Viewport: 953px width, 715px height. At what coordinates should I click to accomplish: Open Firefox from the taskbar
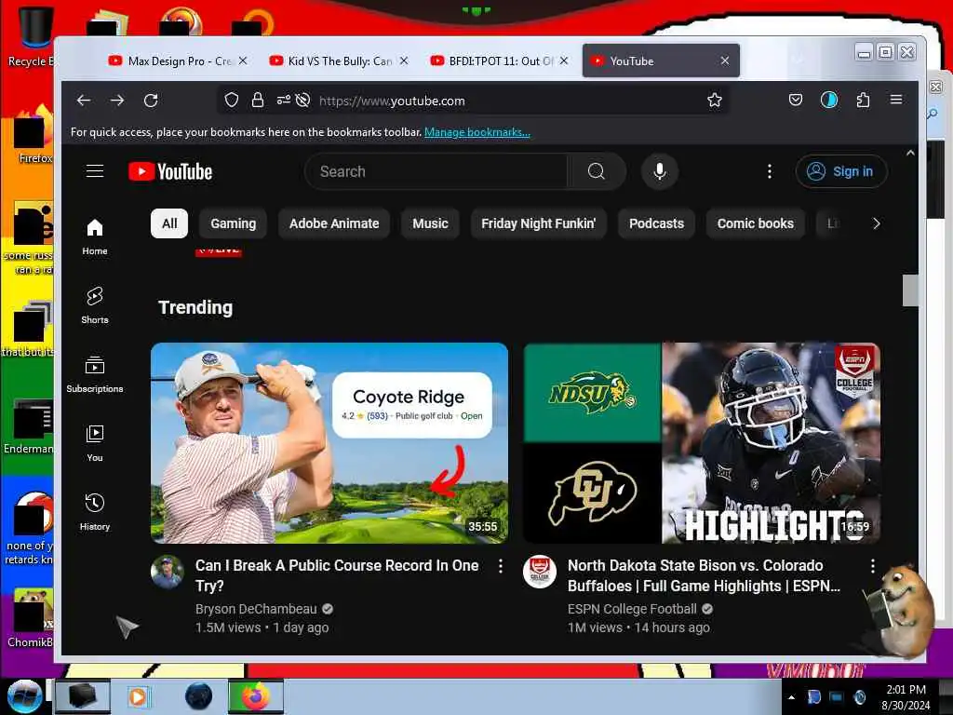pyautogui.click(x=256, y=696)
